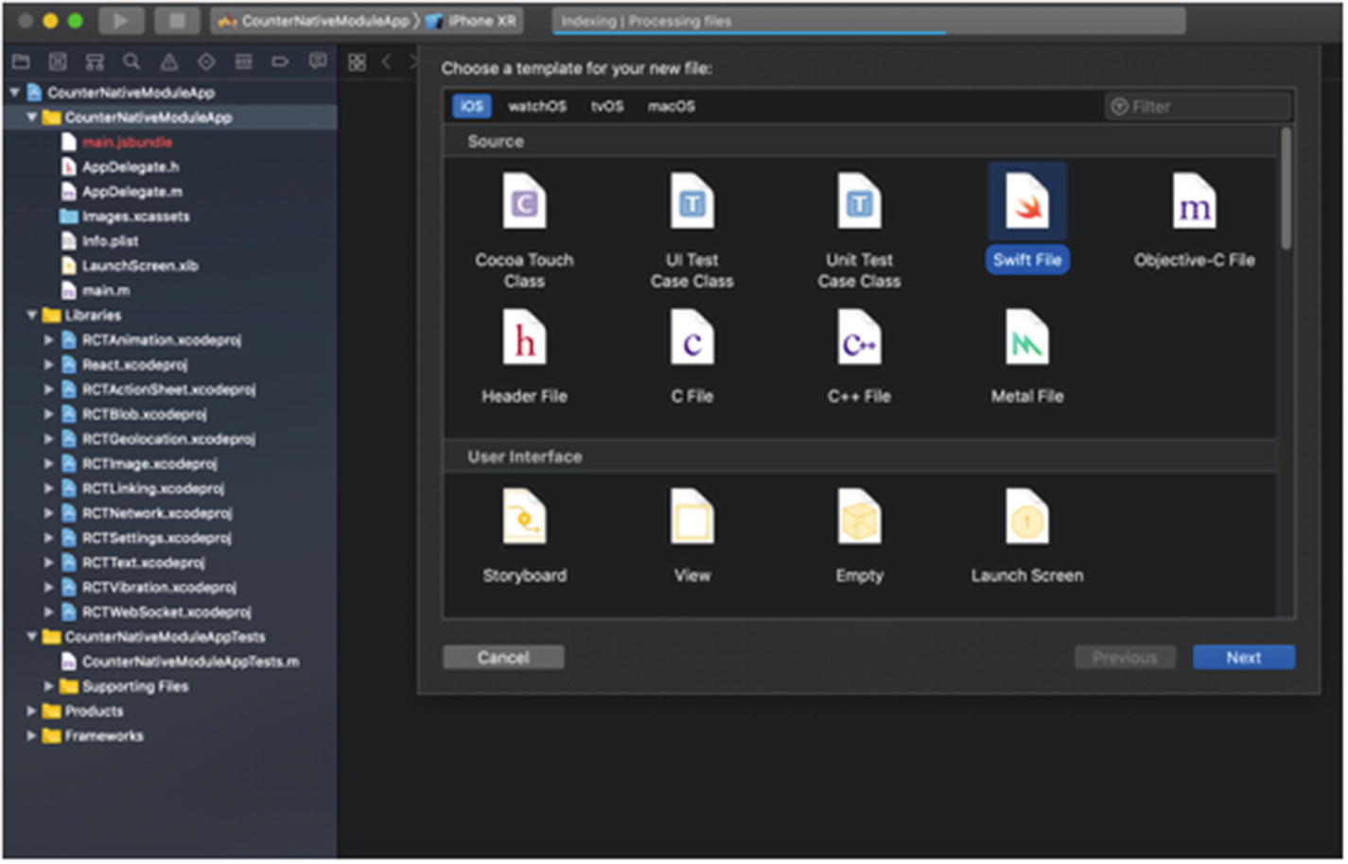Select the Swift File template icon
This screenshot has width=1348, height=864.
[1026, 201]
